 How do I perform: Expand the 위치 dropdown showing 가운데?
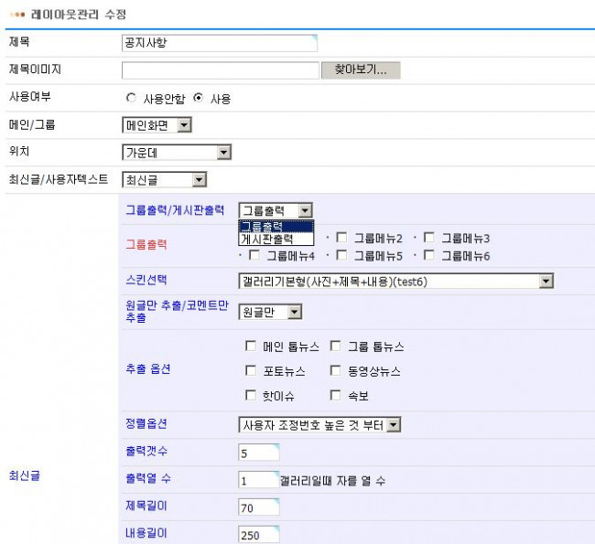176,153
